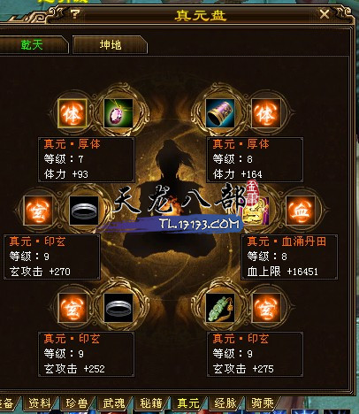The image size is (359, 414).
Task: Click the 玄 orb in bottom-left slot
Action: (x=73, y=308)
